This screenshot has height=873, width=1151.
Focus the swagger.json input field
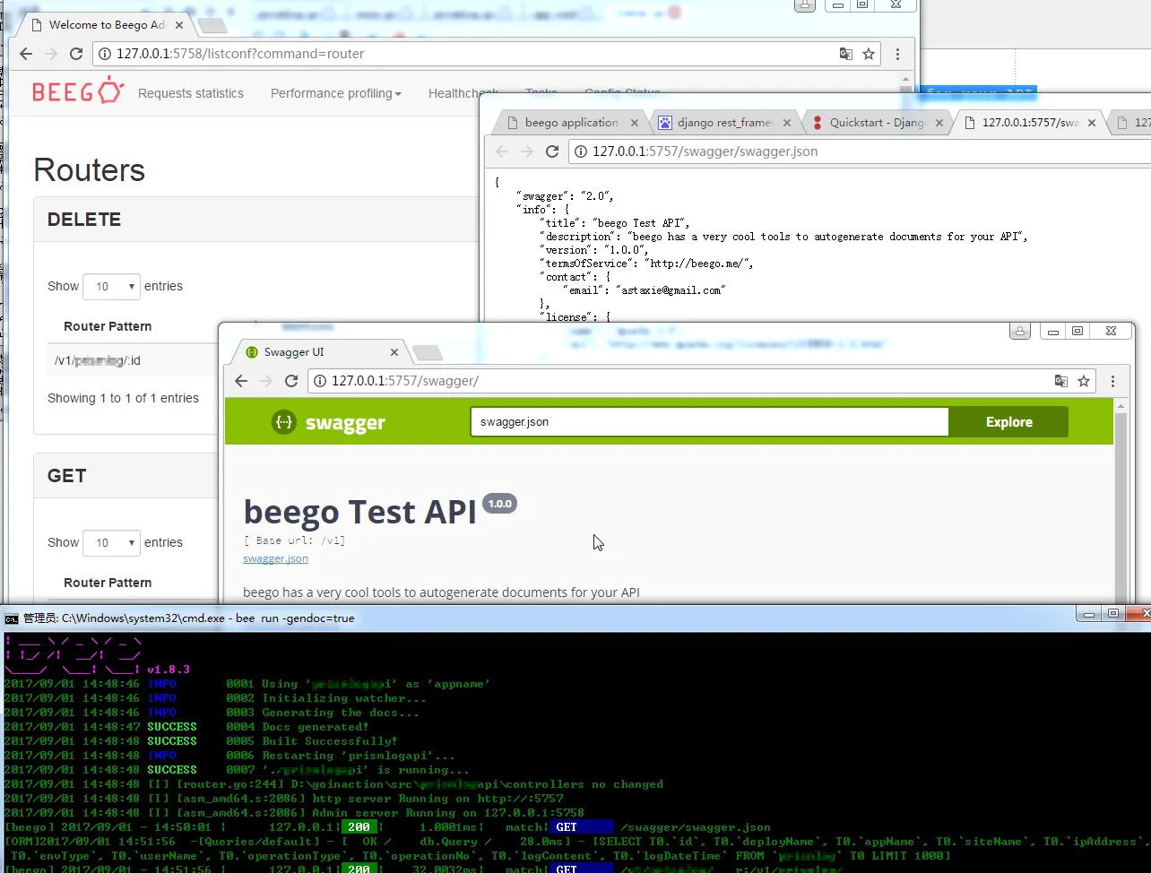(708, 422)
